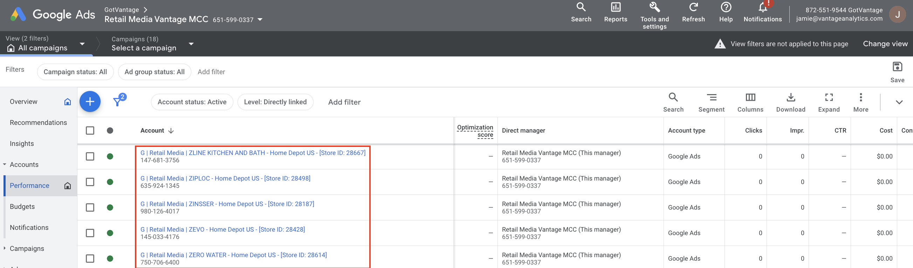Open the ZINSSER Home Depot US account link
This screenshot has width=913, height=268.
(x=227, y=204)
